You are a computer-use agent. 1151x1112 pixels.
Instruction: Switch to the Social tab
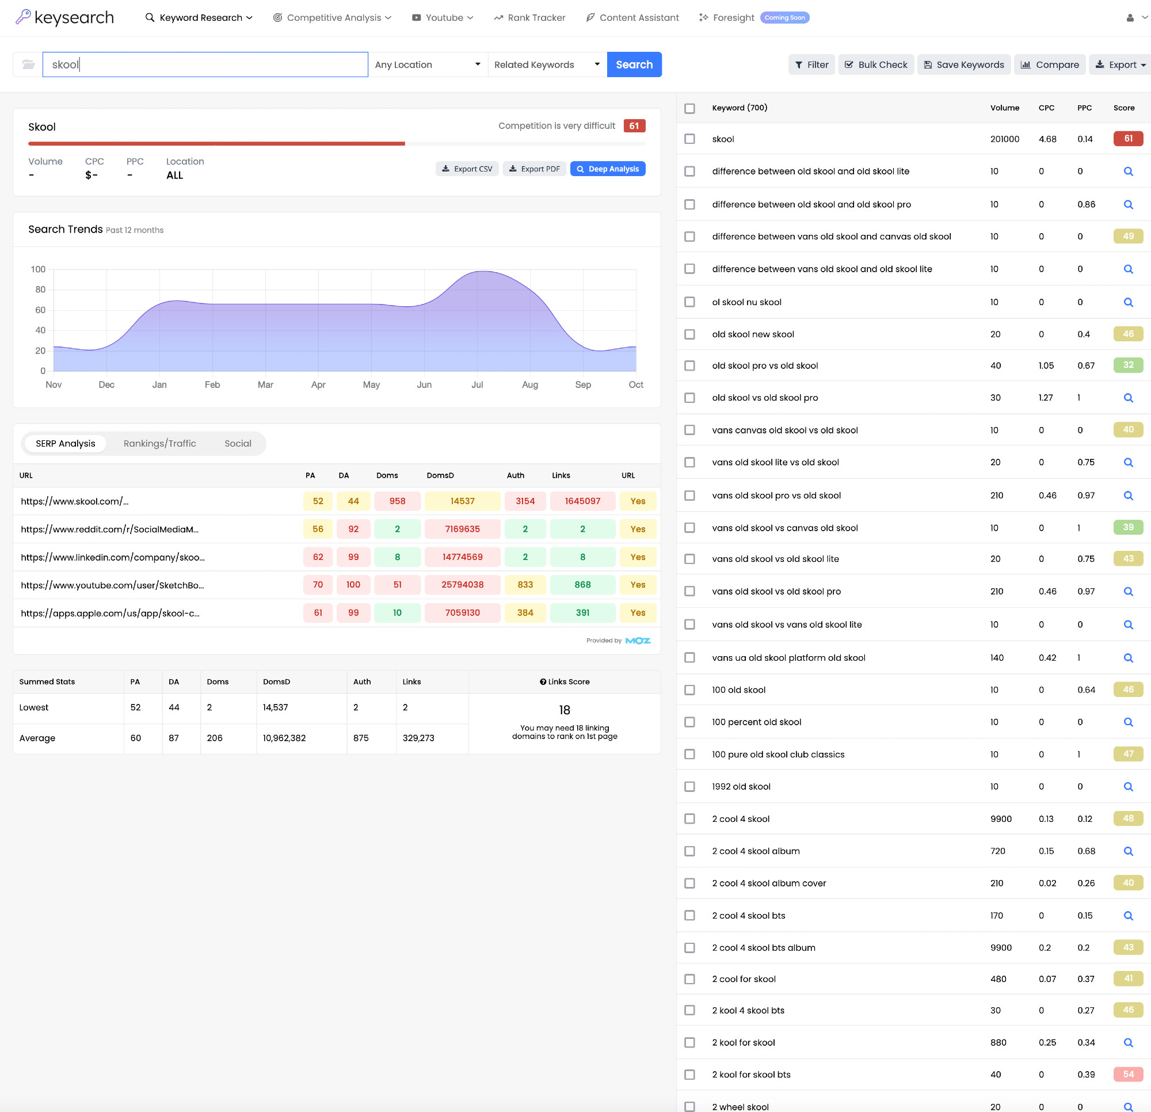coord(238,444)
